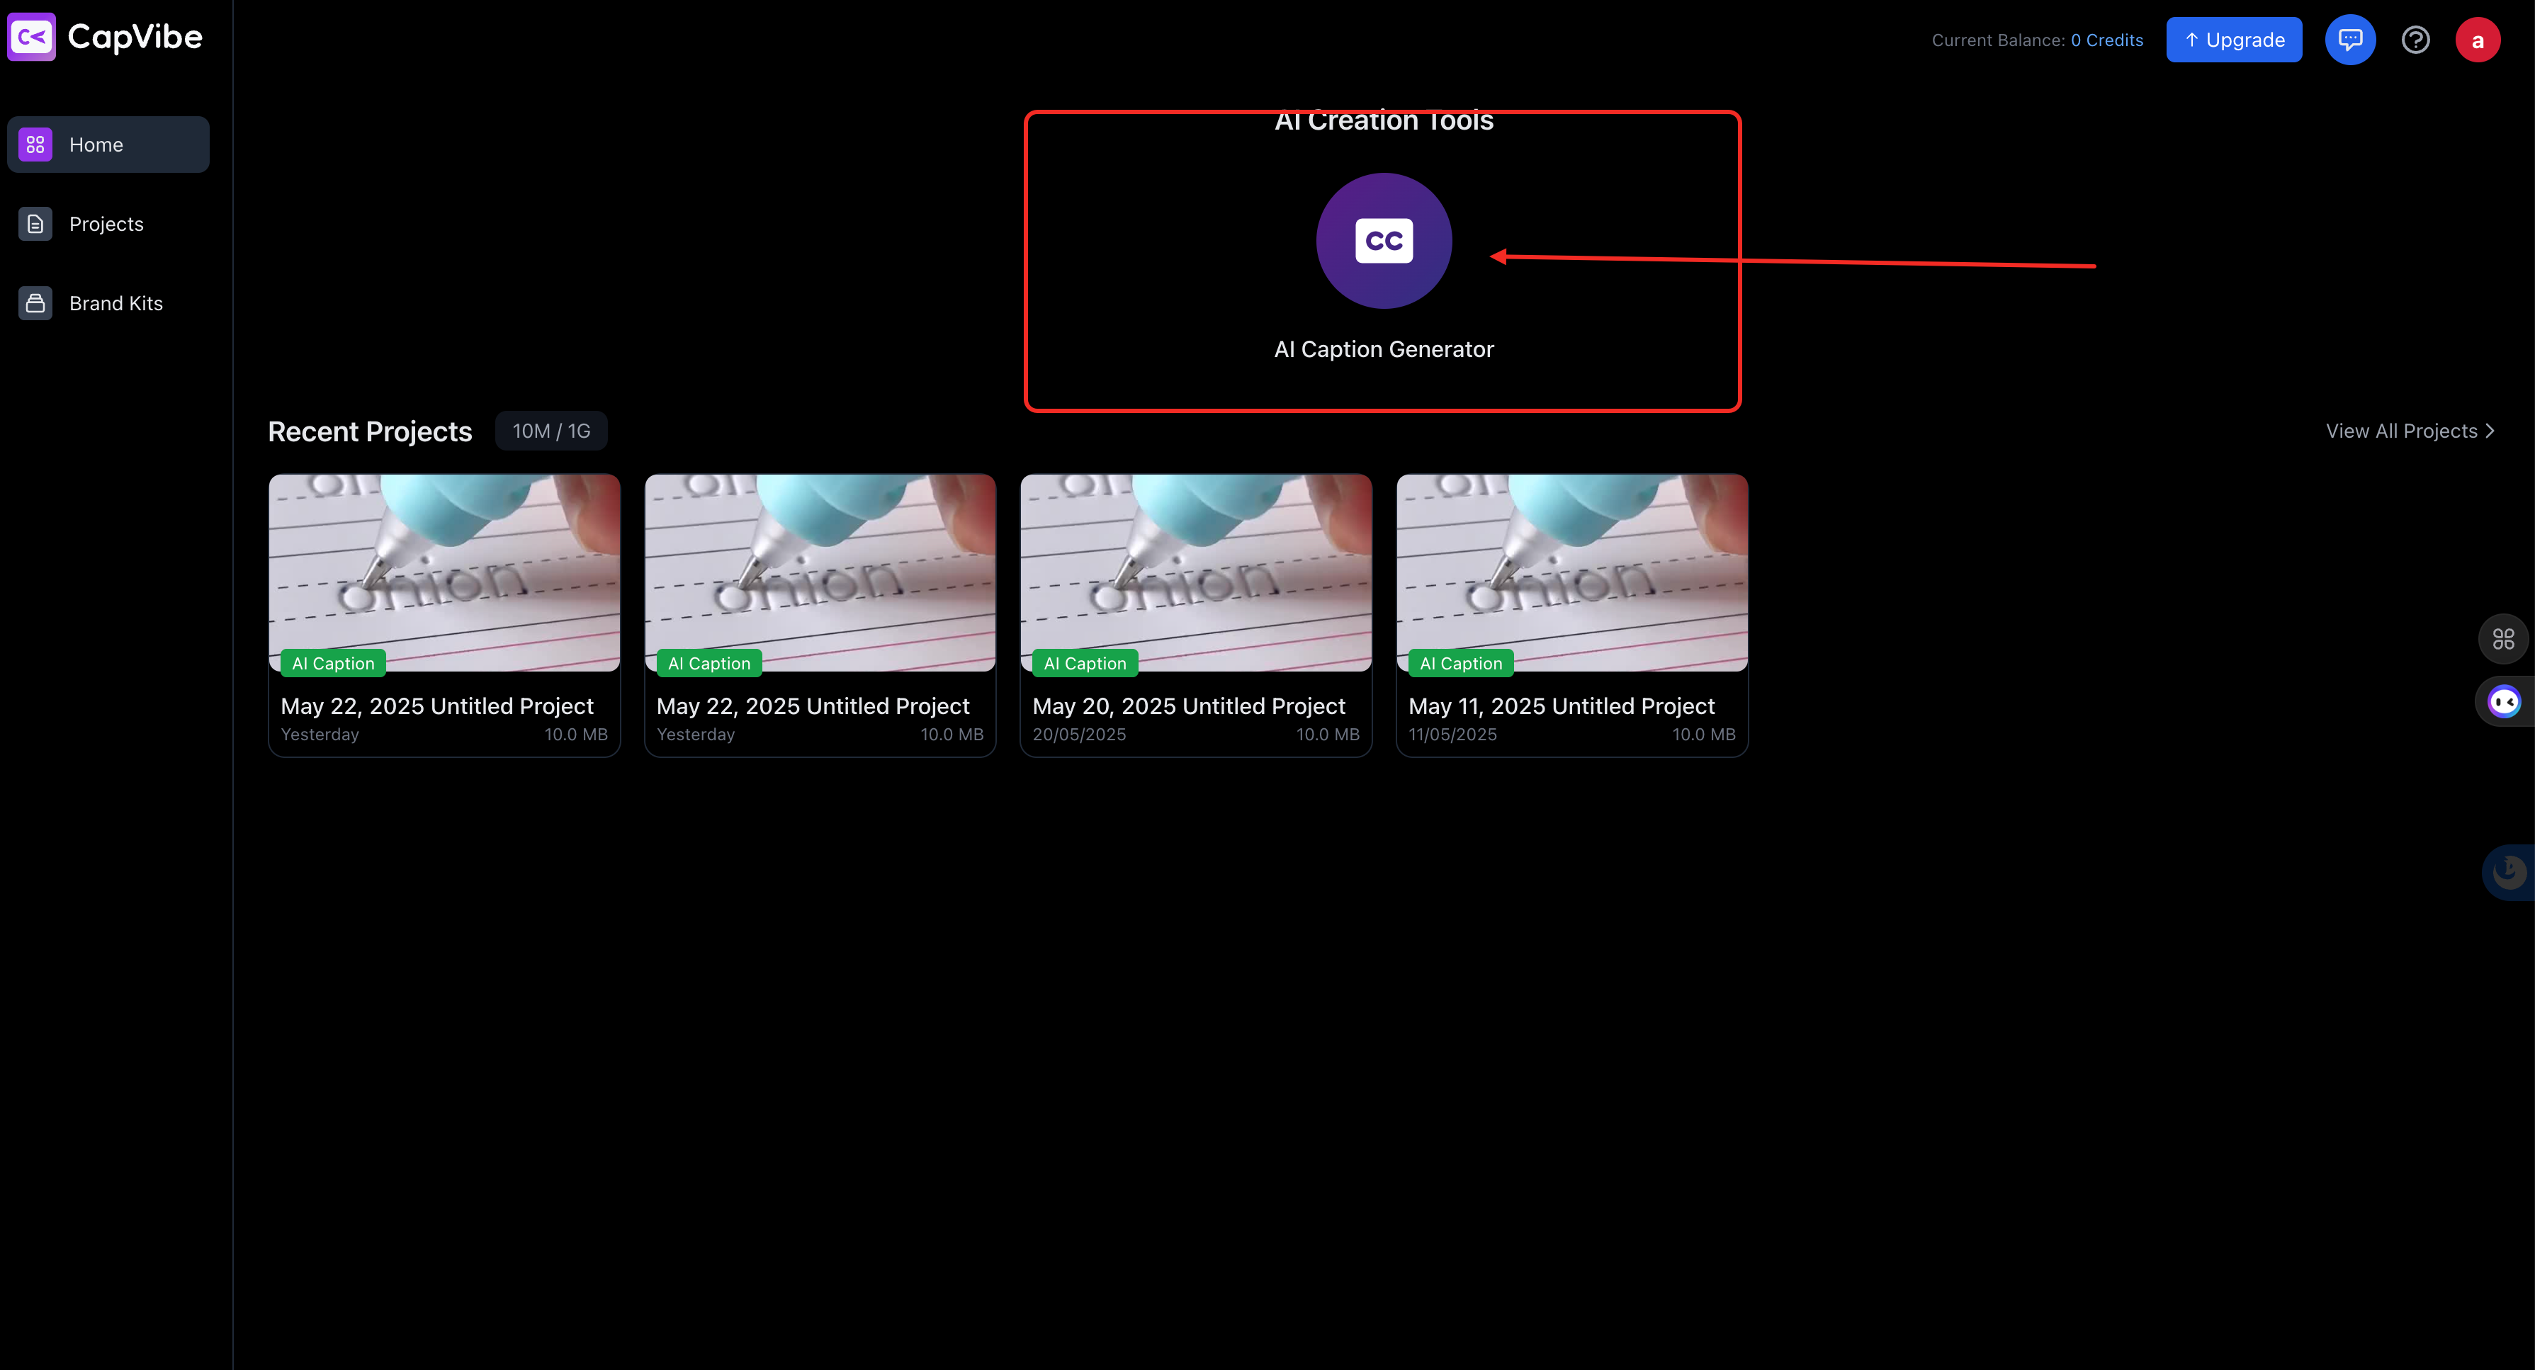Click the help question mark icon
The height and width of the screenshot is (1370, 2535).
coord(2415,40)
